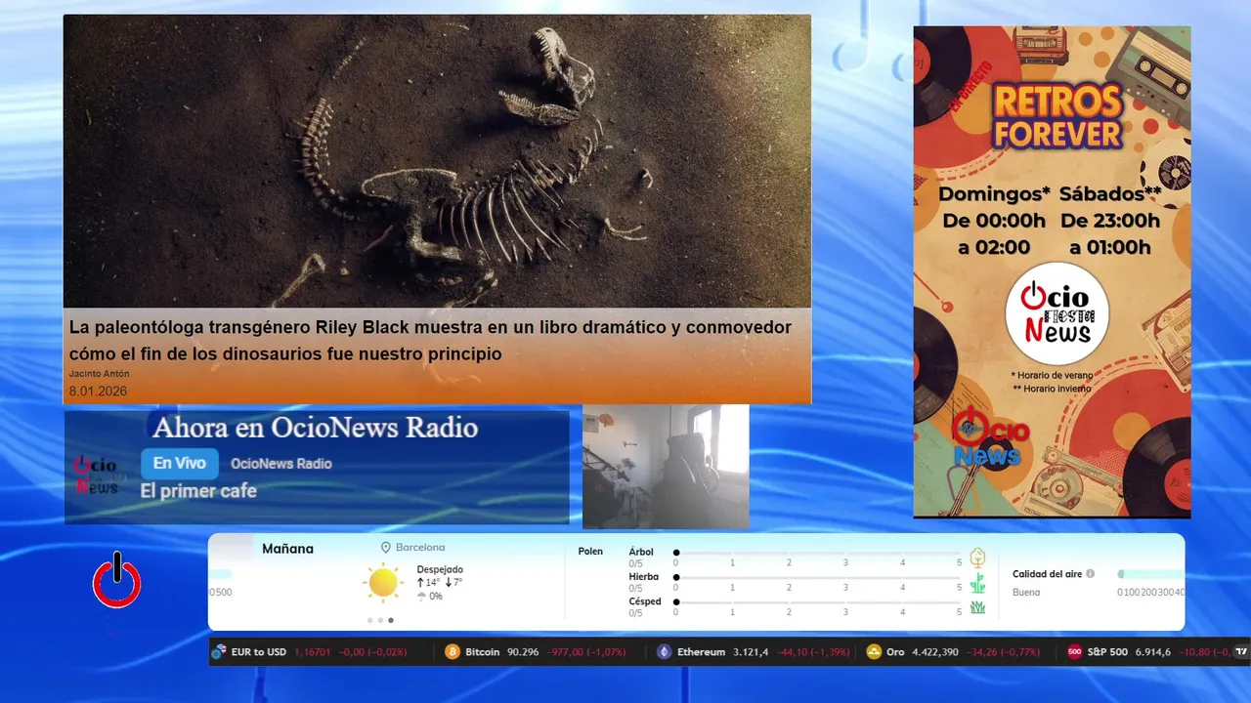The width and height of the screenshot is (1251, 703).
Task: Click the air quality scale bar
Action: click(1151, 574)
